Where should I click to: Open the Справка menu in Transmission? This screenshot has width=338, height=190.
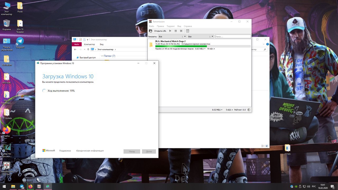click(188, 26)
